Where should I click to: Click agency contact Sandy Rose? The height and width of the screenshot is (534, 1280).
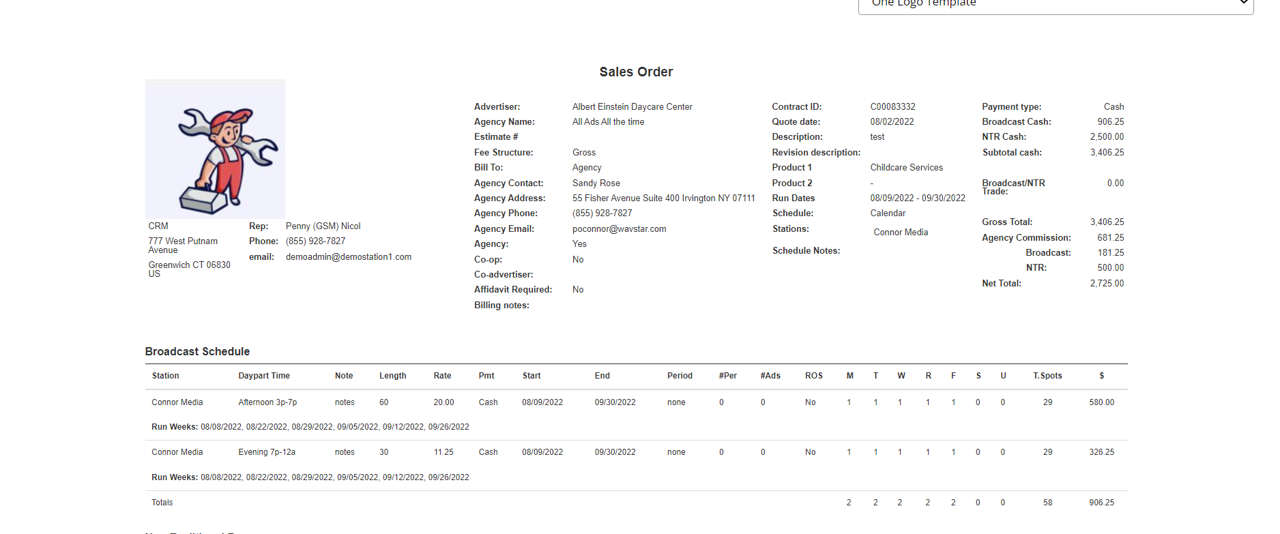596,183
